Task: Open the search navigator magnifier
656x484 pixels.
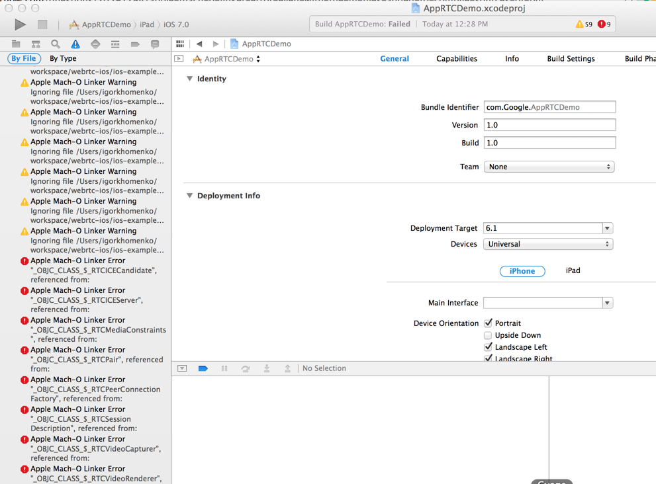Action: coord(55,44)
